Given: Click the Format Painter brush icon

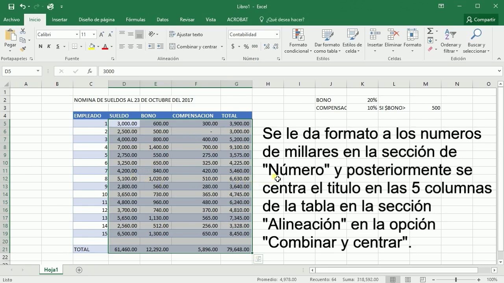Looking at the screenshot, I should coord(22,49).
